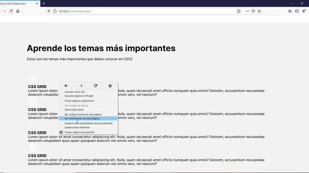
Task: Click the subtitle about CSS3 temas
Action: [80, 59]
